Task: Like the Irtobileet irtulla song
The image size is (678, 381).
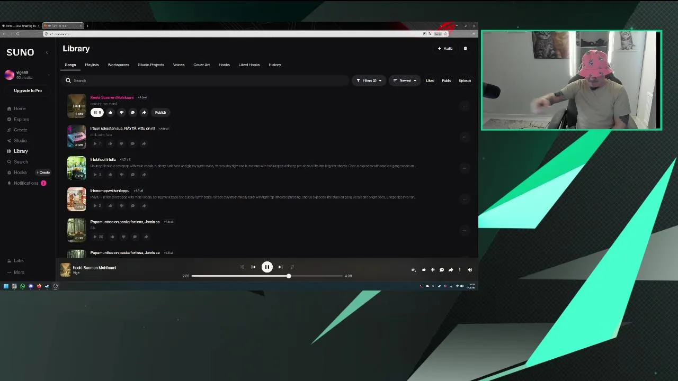Action: click(110, 175)
